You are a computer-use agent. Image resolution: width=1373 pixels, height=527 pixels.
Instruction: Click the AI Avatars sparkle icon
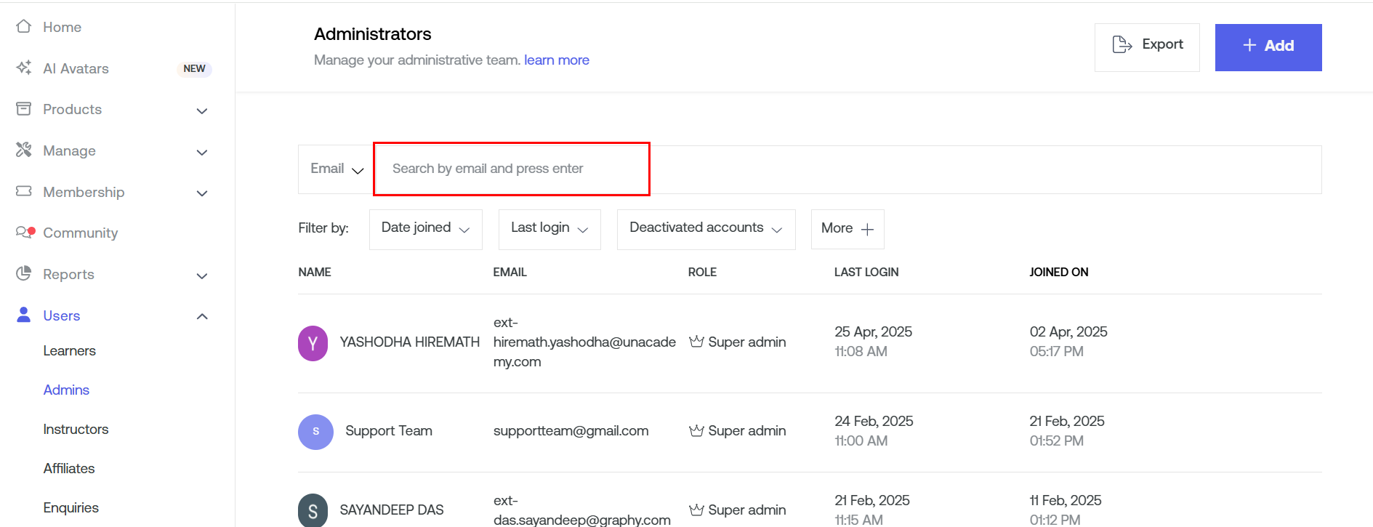point(24,68)
